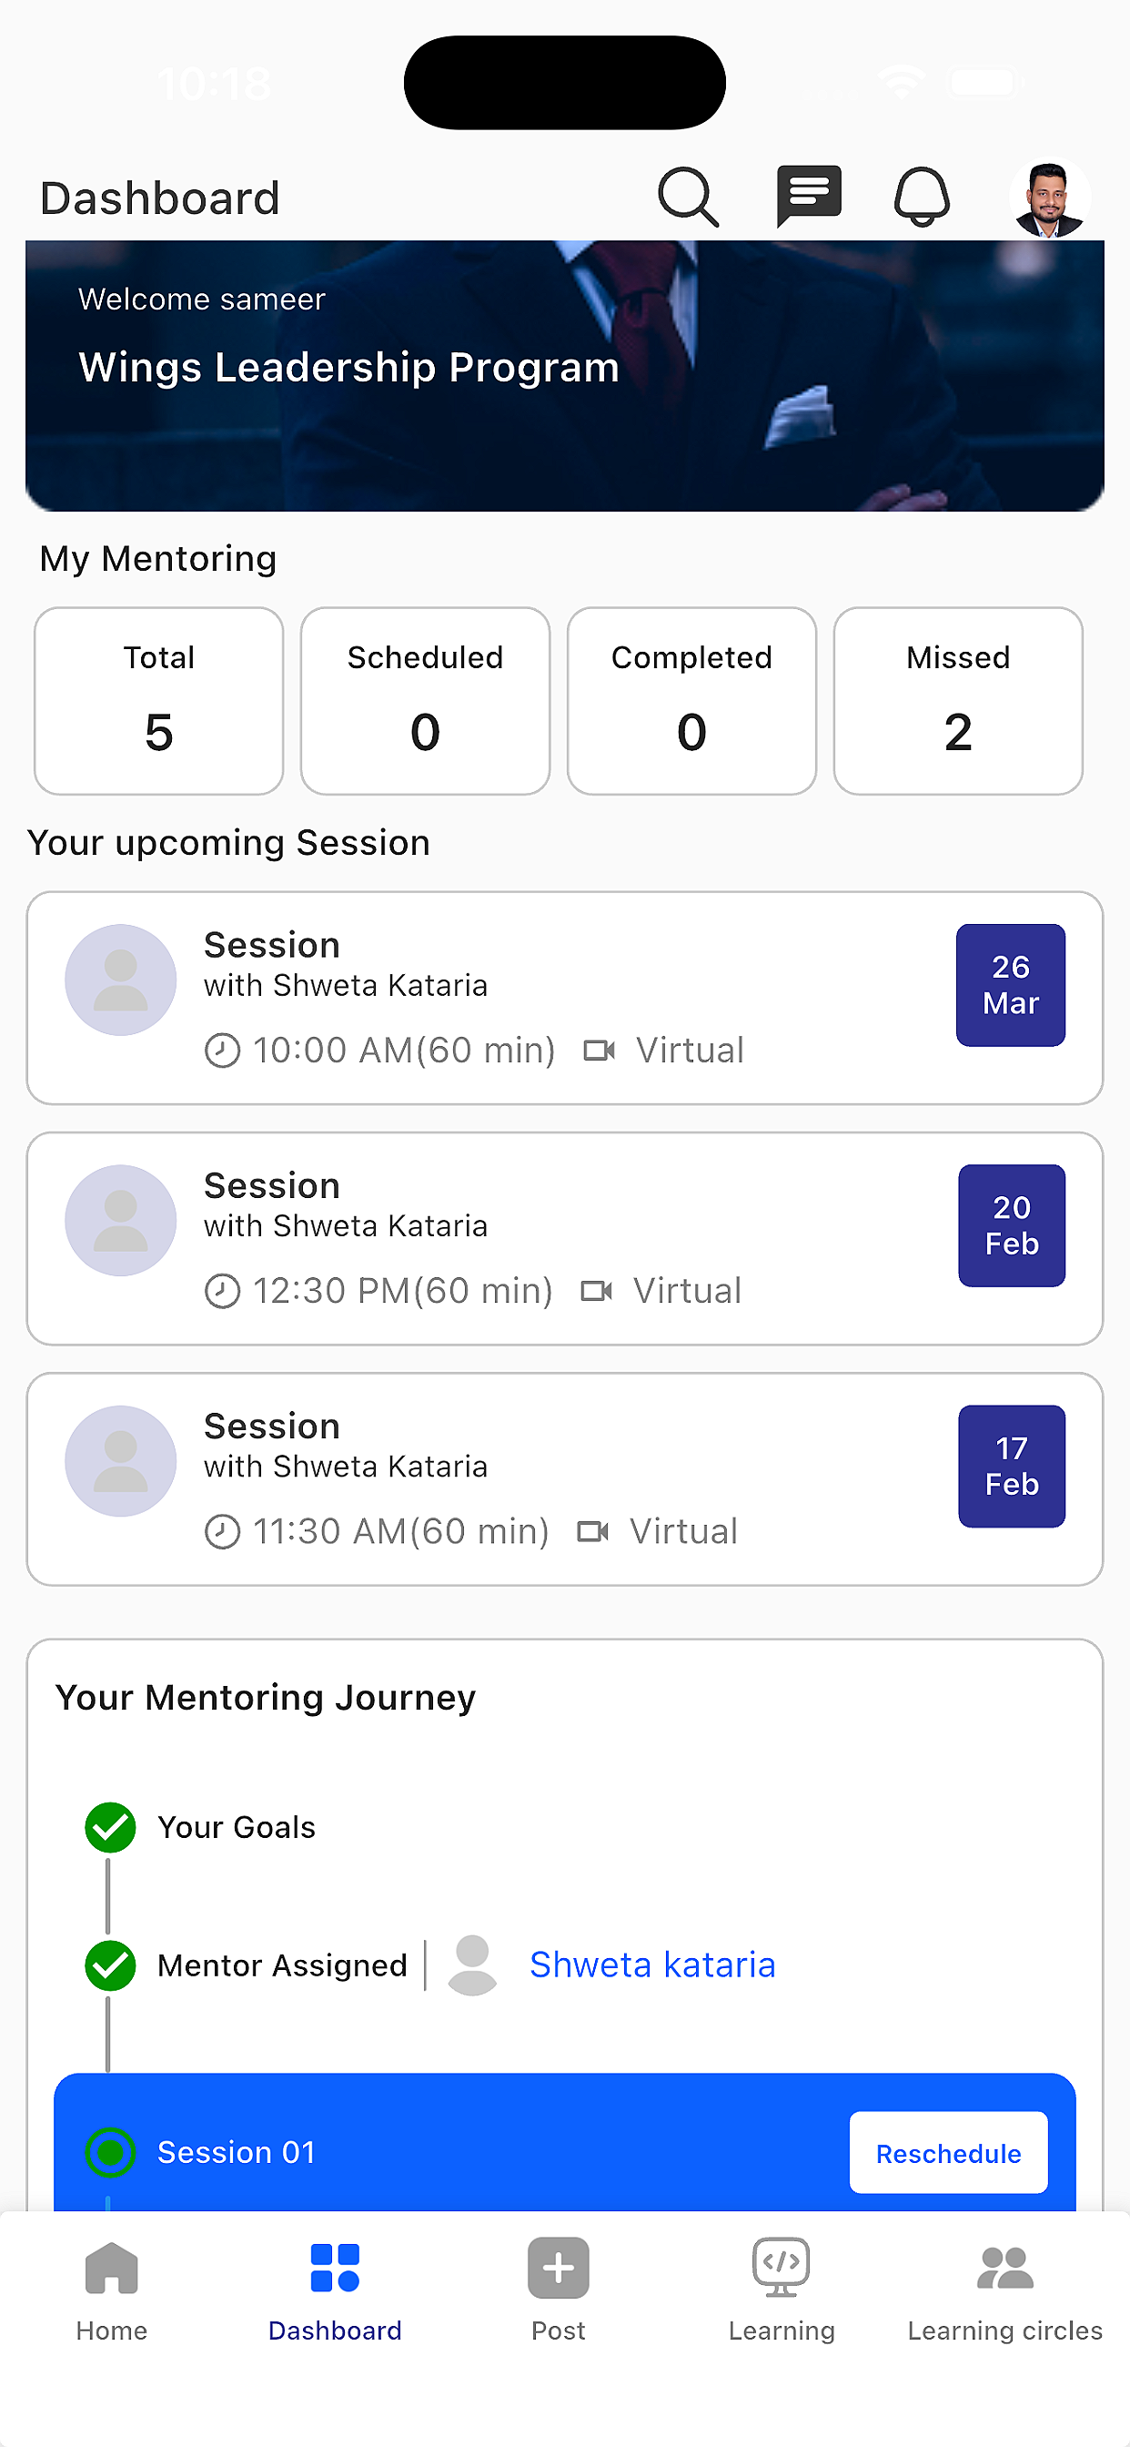The width and height of the screenshot is (1130, 2447).
Task: Click the Session 01 radio indicator
Action: pyautogui.click(x=110, y=2151)
